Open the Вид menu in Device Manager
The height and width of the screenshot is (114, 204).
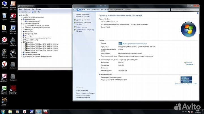click(x=33, y=9)
